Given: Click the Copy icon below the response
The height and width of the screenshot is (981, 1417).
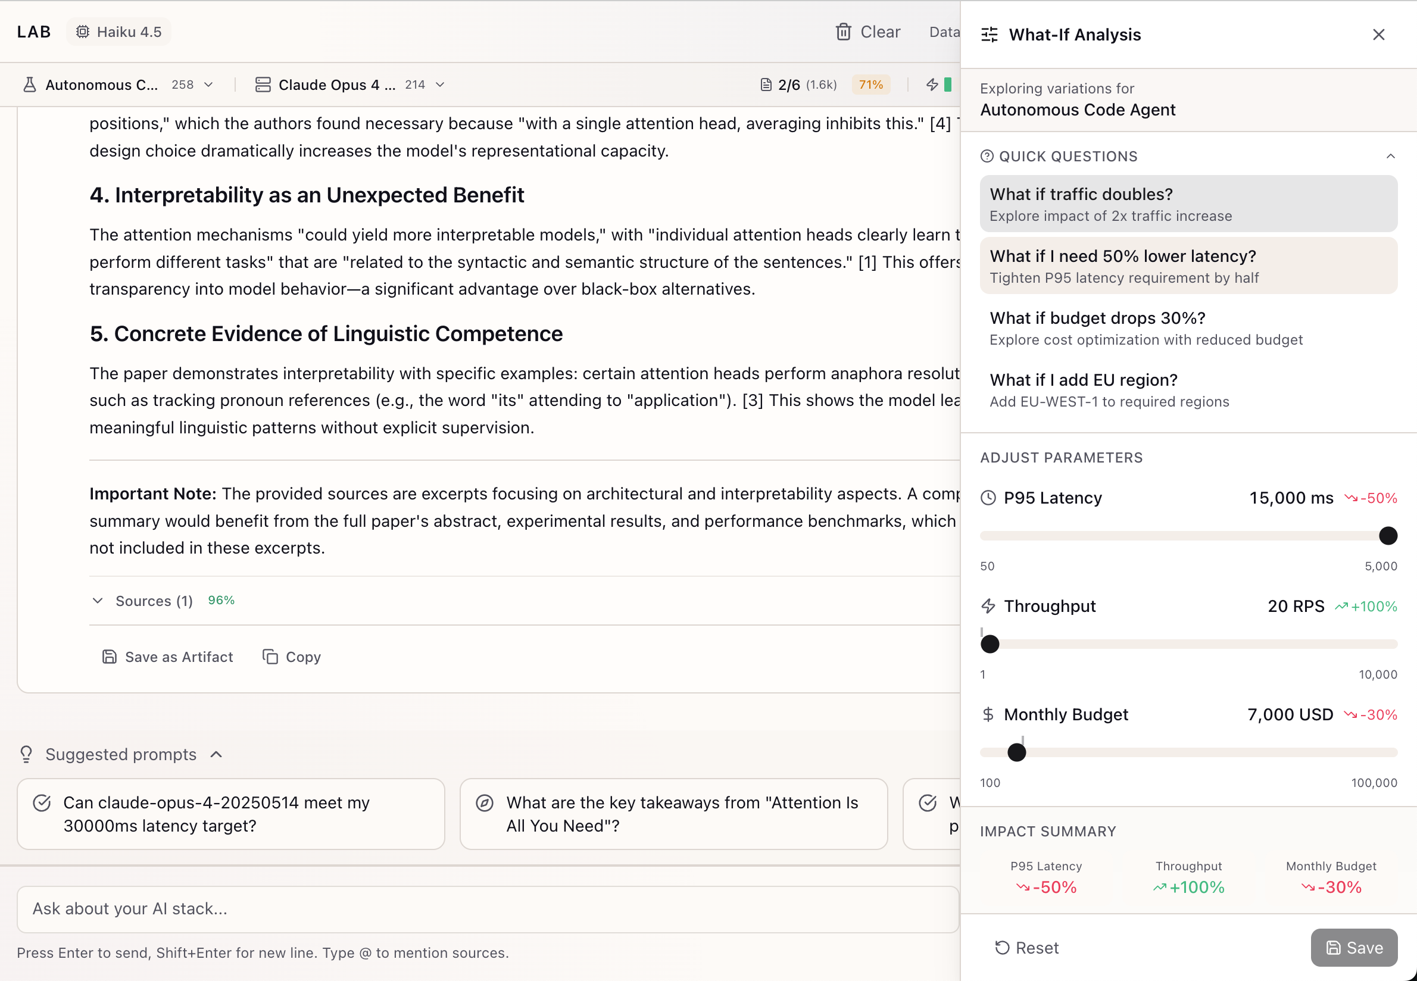Looking at the screenshot, I should (270, 657).
